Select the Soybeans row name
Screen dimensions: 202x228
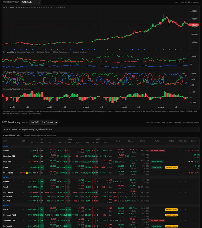pos(8,226)
